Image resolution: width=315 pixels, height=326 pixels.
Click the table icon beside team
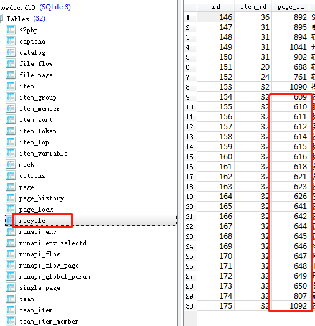tap(11, 299)
